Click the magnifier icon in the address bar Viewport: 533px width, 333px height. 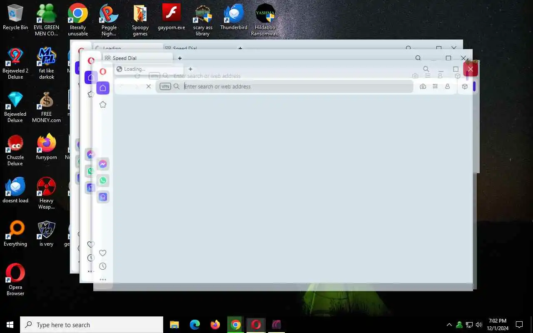coord(177,86)
